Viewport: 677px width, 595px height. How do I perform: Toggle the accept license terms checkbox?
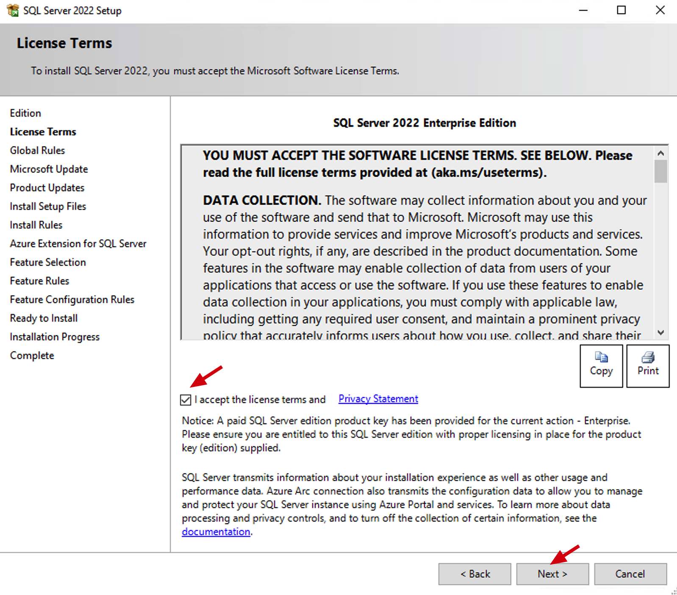(186, 400)
